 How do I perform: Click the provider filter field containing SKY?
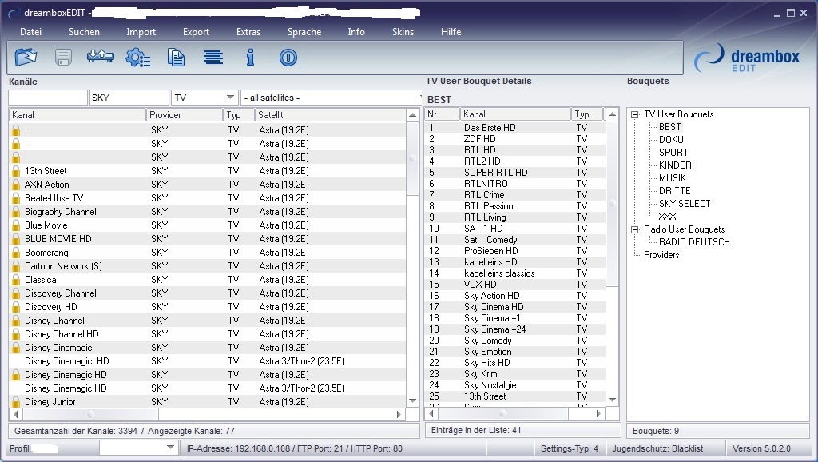(x=129, y=98)
